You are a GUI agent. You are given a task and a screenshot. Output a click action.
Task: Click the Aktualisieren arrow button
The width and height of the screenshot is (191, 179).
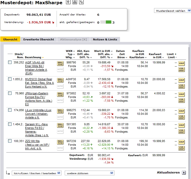(183, 172)
